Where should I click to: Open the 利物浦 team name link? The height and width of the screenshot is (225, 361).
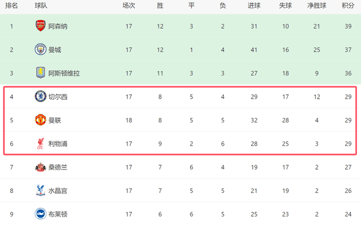pos(58,144)
